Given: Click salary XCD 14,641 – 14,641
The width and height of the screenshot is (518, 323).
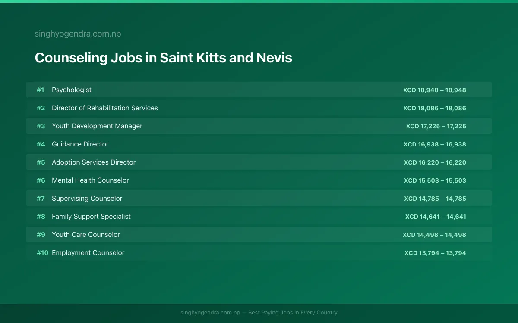Looking at the screenshot, I should pos(436,217).
